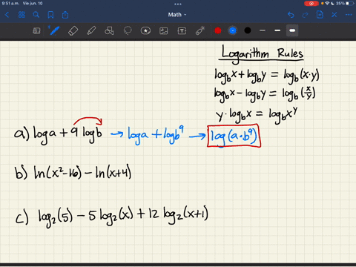The image size is (356, 267).
Task: Select the Eraser tool
Action: [x=73, y=31]
